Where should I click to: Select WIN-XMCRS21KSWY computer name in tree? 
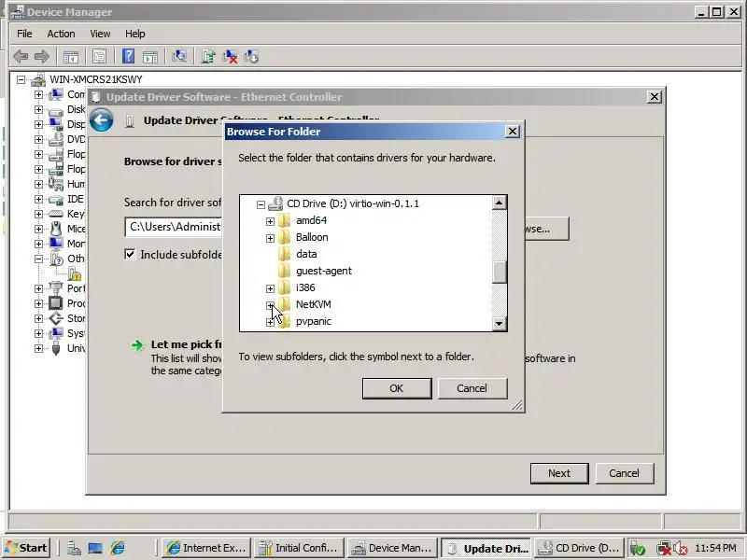96,79
